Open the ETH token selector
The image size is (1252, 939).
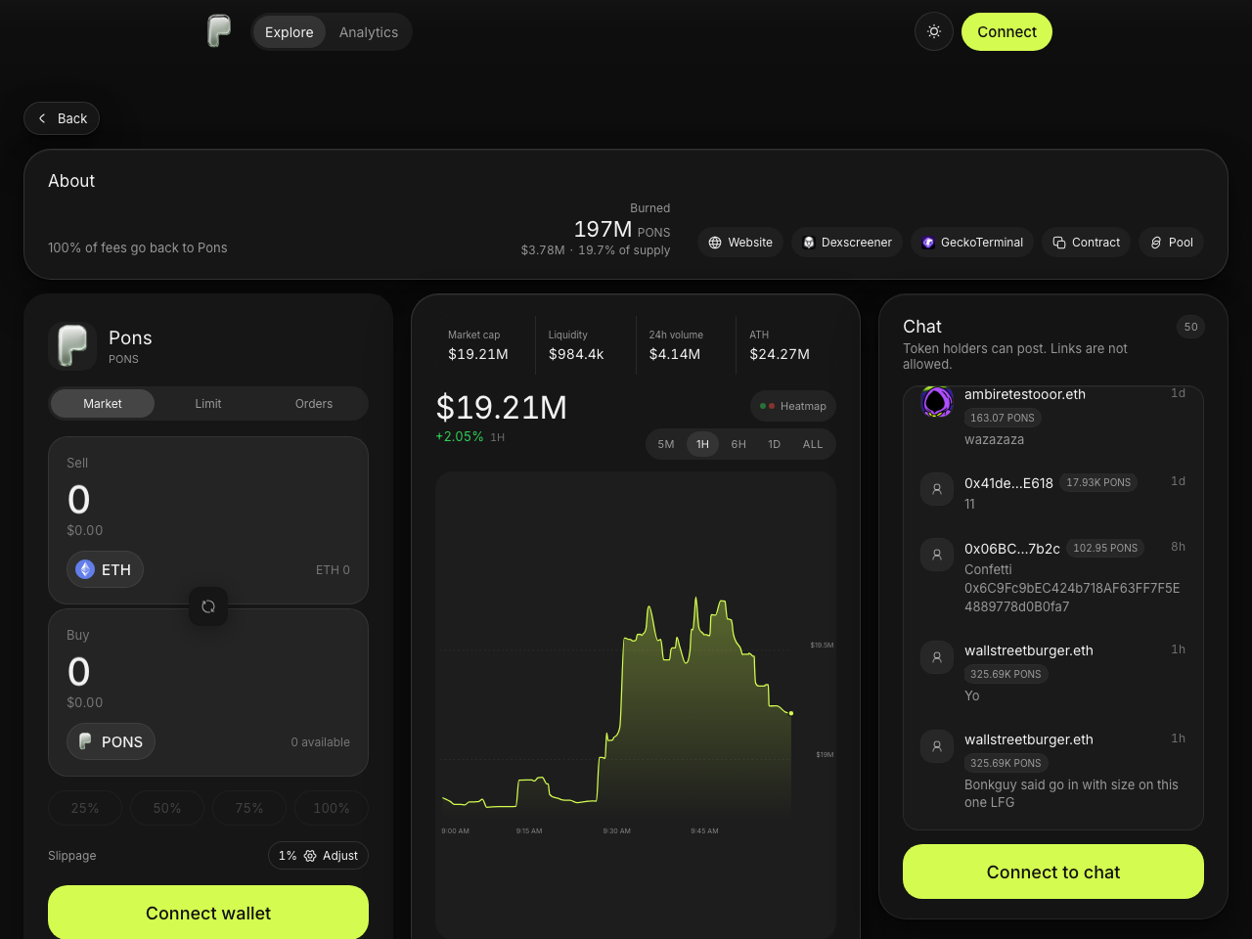[105, 569]
